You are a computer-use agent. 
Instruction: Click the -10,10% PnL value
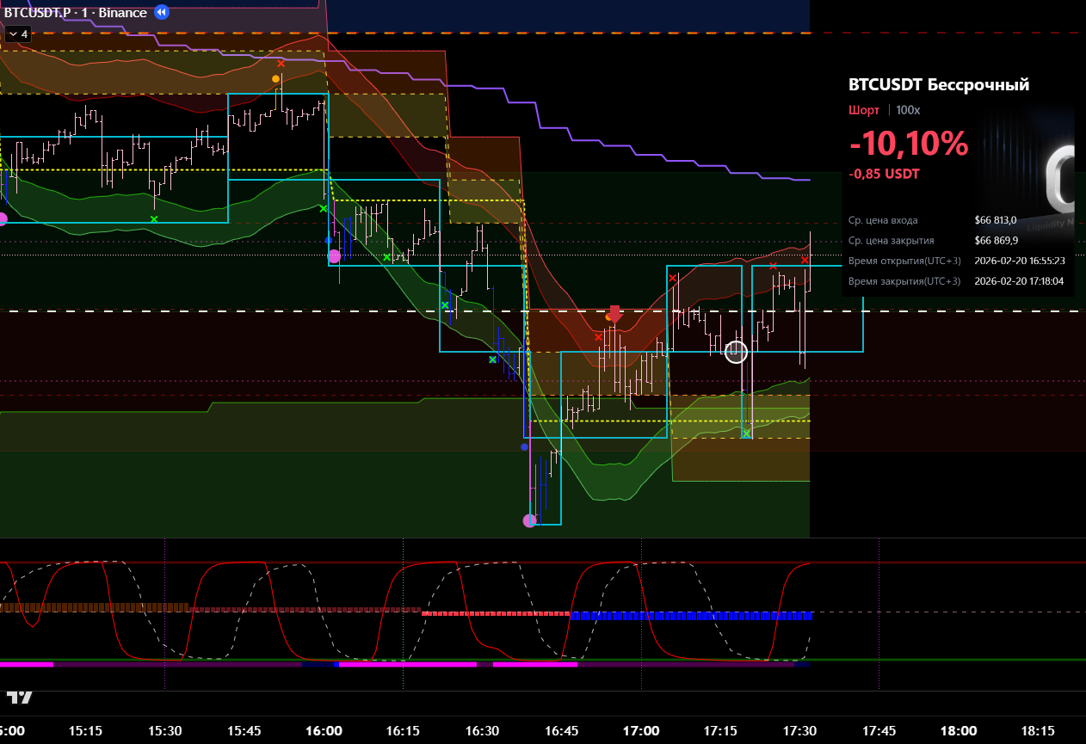pyautogui.click(x=909, y=144)
